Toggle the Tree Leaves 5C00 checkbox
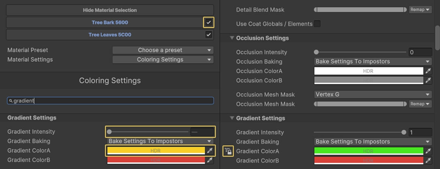The image size is (440, 169). (x=208, y=35)
